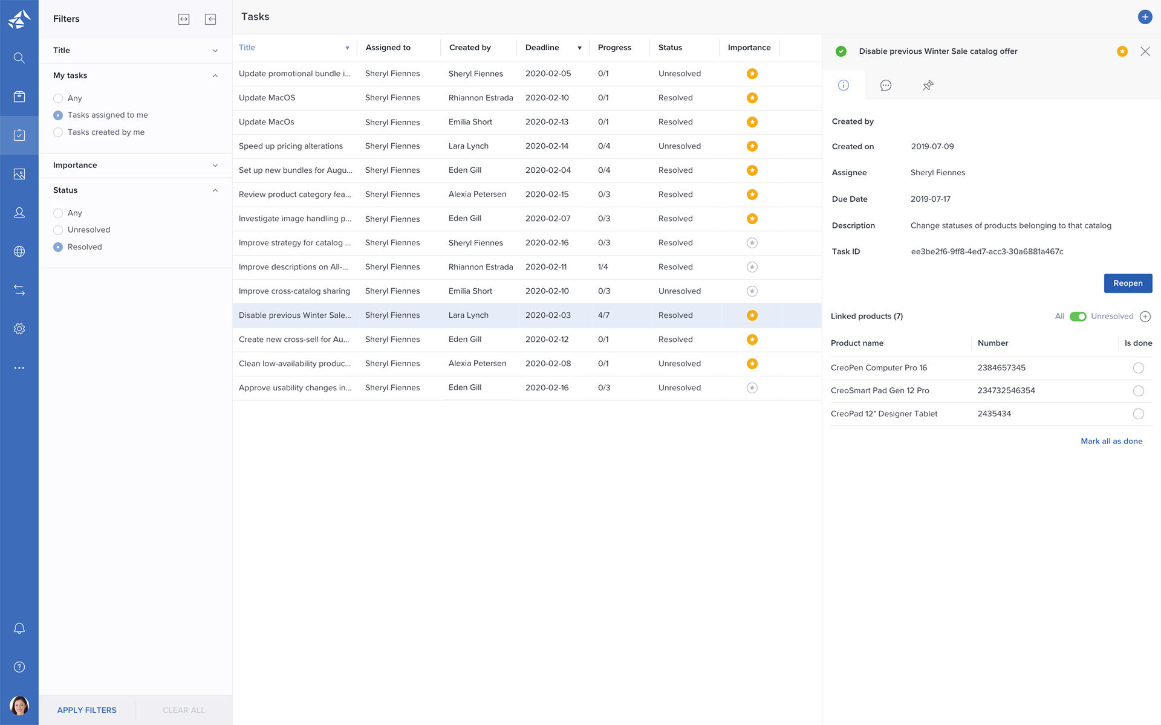Select Resolved status filter

point(58,247)
